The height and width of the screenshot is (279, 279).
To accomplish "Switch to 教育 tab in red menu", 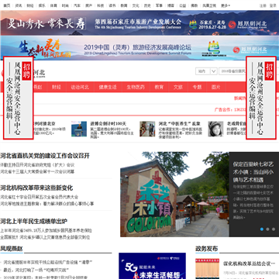I will click(x=159, y=87).
